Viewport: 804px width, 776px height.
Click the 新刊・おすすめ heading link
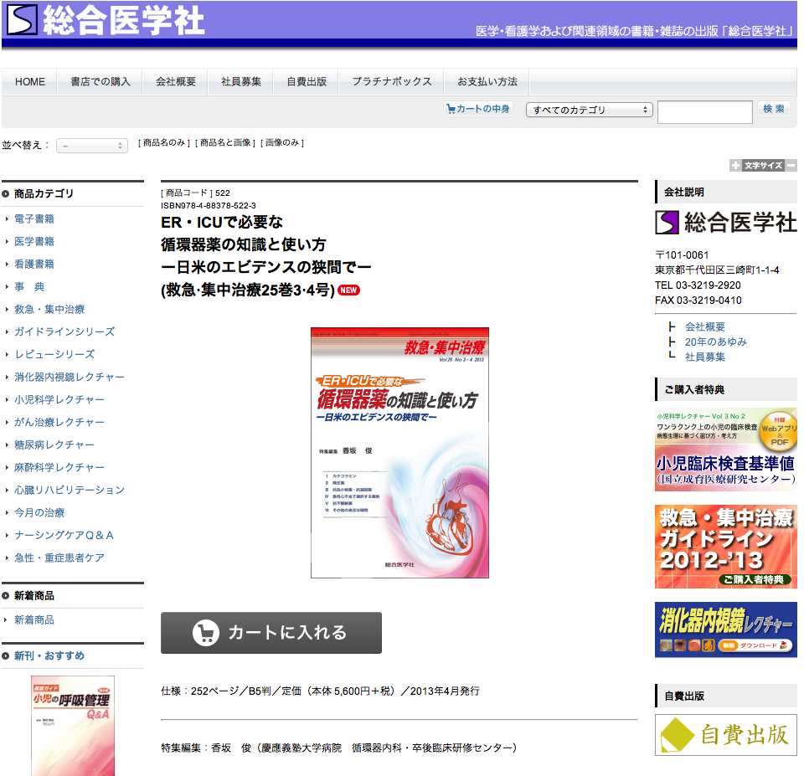[x=49, y=655]
